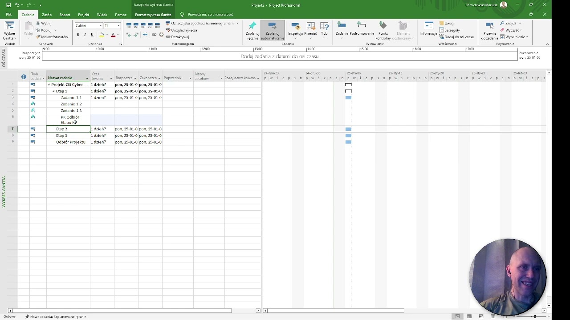The image size is (570, 320).
Task: Open Wyczyść eraser dropdown
Action: tap(511, 30)
